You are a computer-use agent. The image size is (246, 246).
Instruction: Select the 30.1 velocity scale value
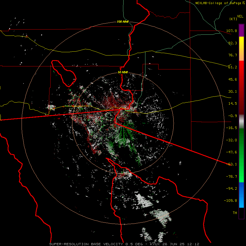coord(233,92)
